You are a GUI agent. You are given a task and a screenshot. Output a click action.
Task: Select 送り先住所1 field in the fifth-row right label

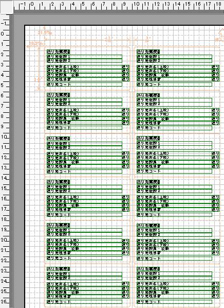point(174,230)
